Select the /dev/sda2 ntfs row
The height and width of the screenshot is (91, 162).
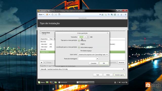48,47
